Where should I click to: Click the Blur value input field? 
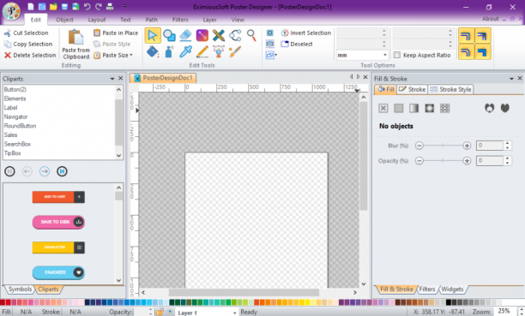[490, 146]
